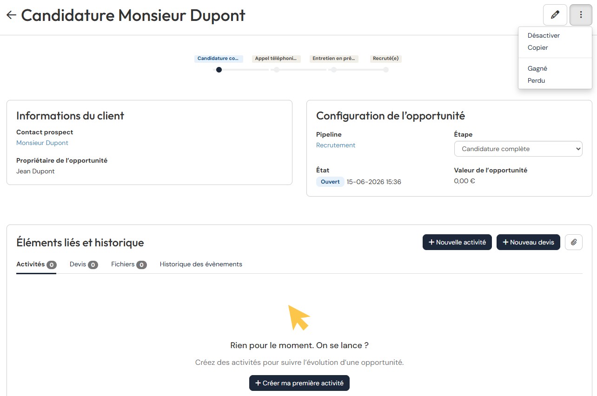
Task: Select the Entretien en présentiel stage dot
Action: 334,70
